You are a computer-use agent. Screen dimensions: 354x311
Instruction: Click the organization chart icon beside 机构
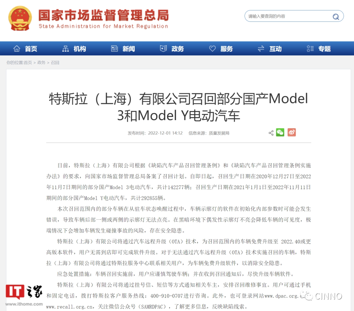[x=66, y=48]
